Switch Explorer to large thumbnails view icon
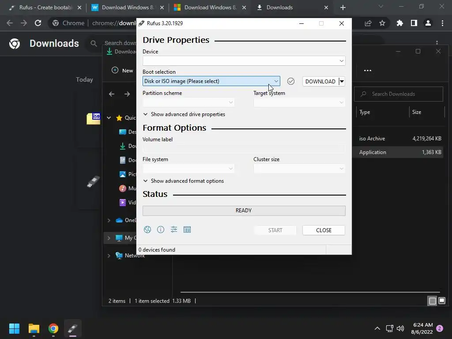 442,301
